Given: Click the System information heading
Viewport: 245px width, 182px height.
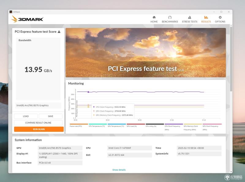Looking at the screenshot, I should pos(28,140).
